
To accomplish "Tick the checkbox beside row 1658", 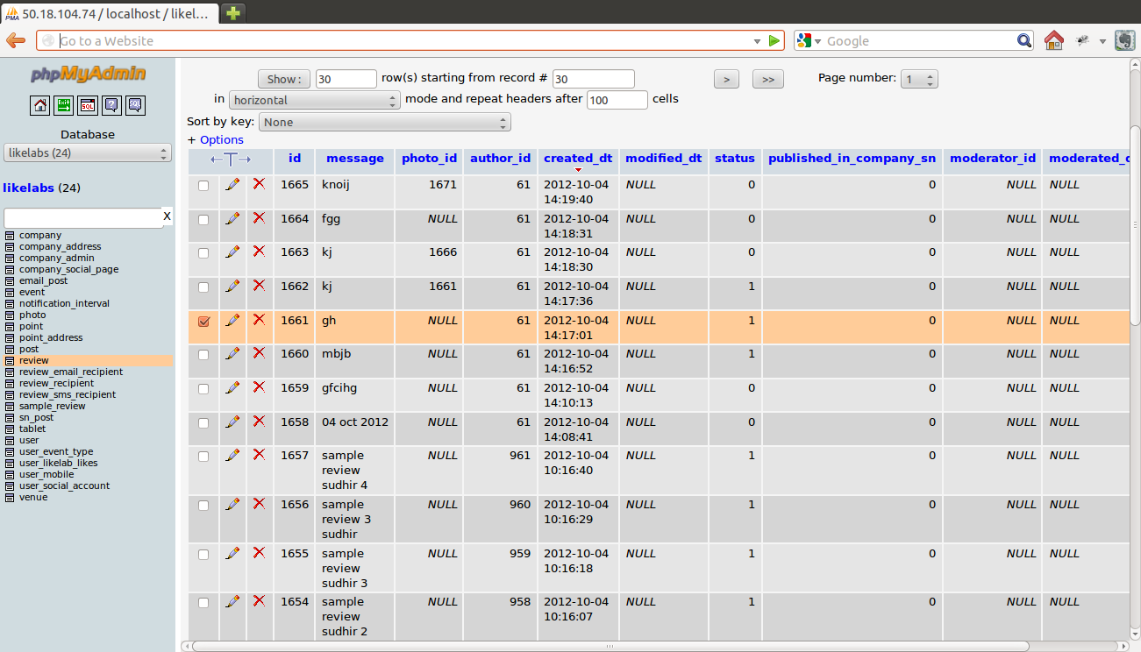I will click(x=203, y=423).
